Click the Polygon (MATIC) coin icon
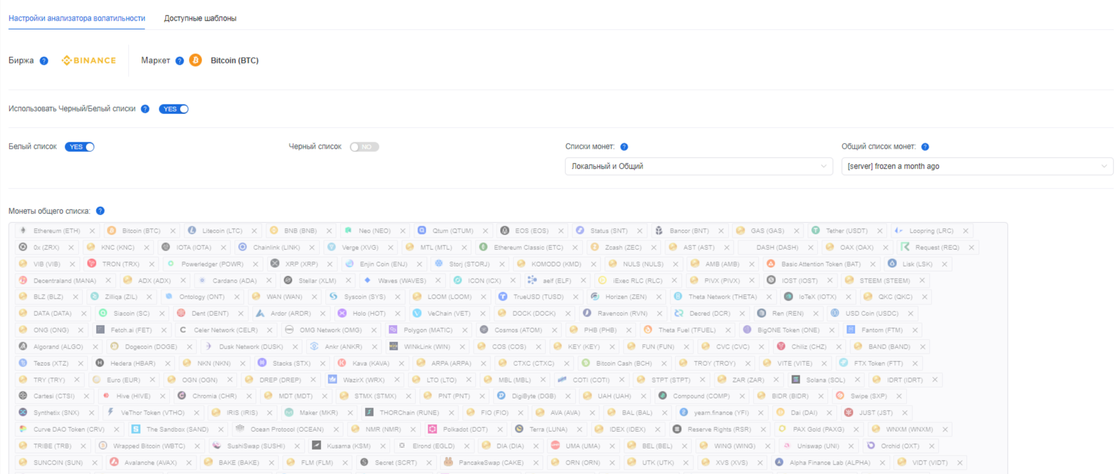1120x474 pixels. 393,329
